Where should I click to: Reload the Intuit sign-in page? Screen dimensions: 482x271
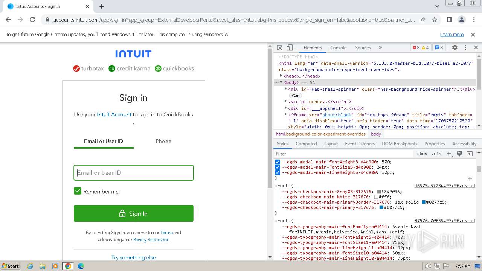[32, 20]
